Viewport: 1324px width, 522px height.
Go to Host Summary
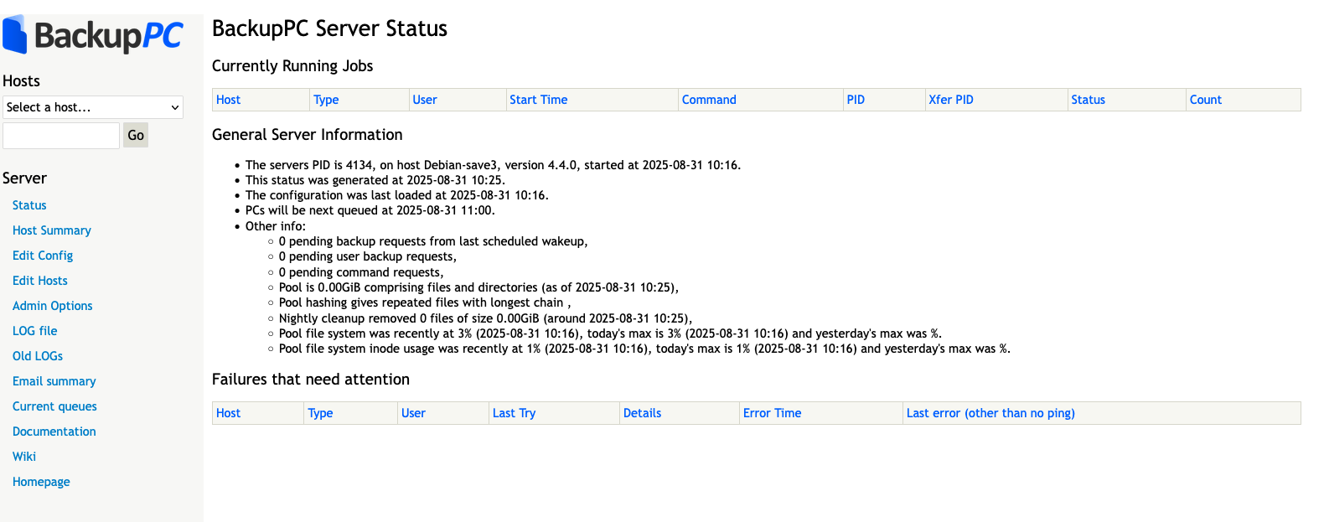[x=52, y=230]
